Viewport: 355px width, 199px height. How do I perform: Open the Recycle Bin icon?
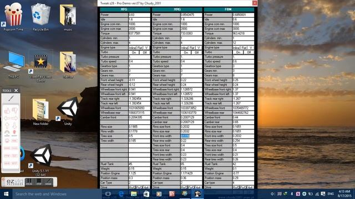tap(40, 17)
